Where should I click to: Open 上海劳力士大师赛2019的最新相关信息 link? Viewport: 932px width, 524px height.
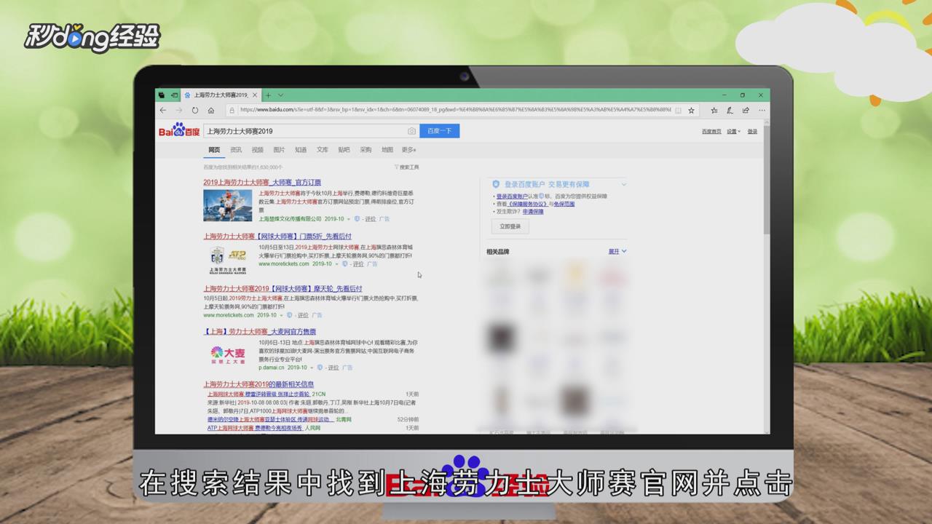pyautogui.click(x=258, y=384)
